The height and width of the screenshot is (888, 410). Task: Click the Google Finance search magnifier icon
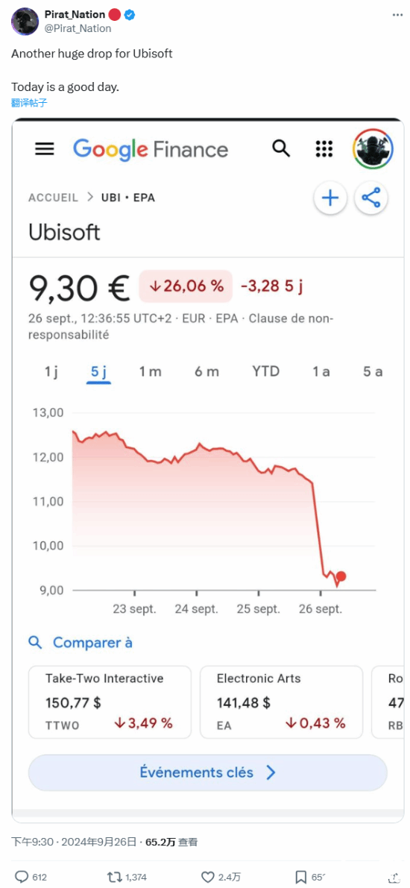click(281, 149)
